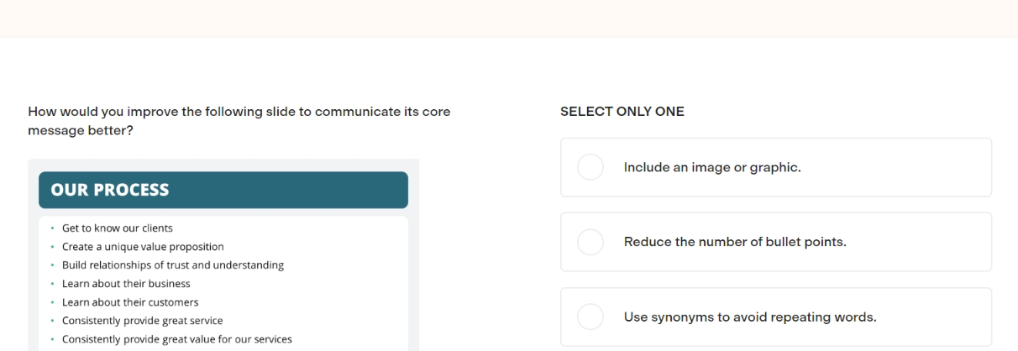Click the green dot before "Get to know our clients"
The width and height of the screenshot is (1018, 351).
(x=52, y=228)
